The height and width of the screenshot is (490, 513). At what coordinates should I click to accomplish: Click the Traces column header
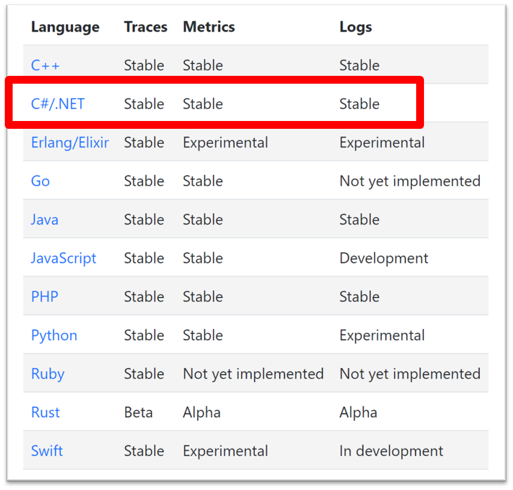[146, 26]
